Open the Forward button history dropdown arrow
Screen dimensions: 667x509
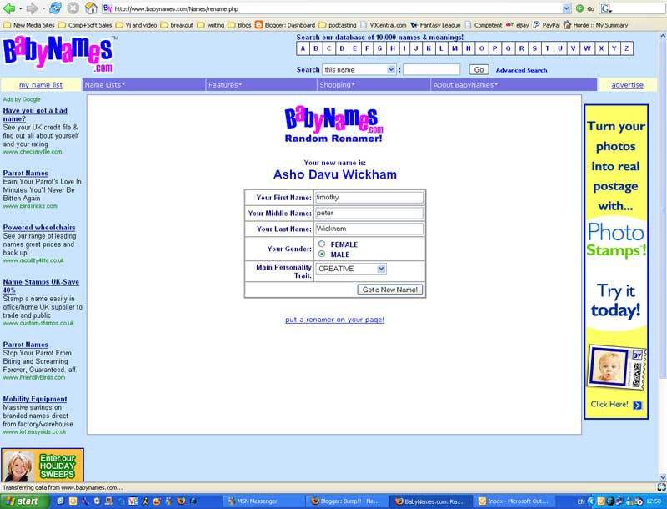tap(43, 8)
